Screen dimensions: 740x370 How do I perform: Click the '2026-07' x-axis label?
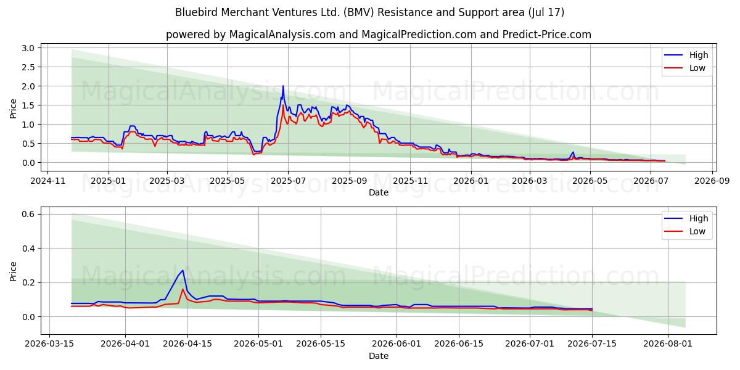click(x=651, y=181)
